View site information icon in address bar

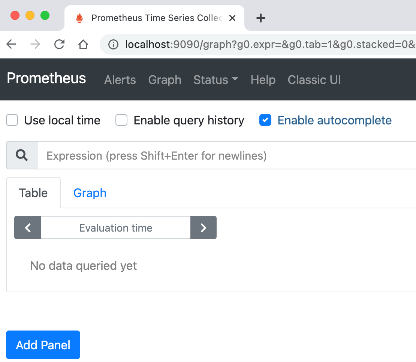coord(113,44)
